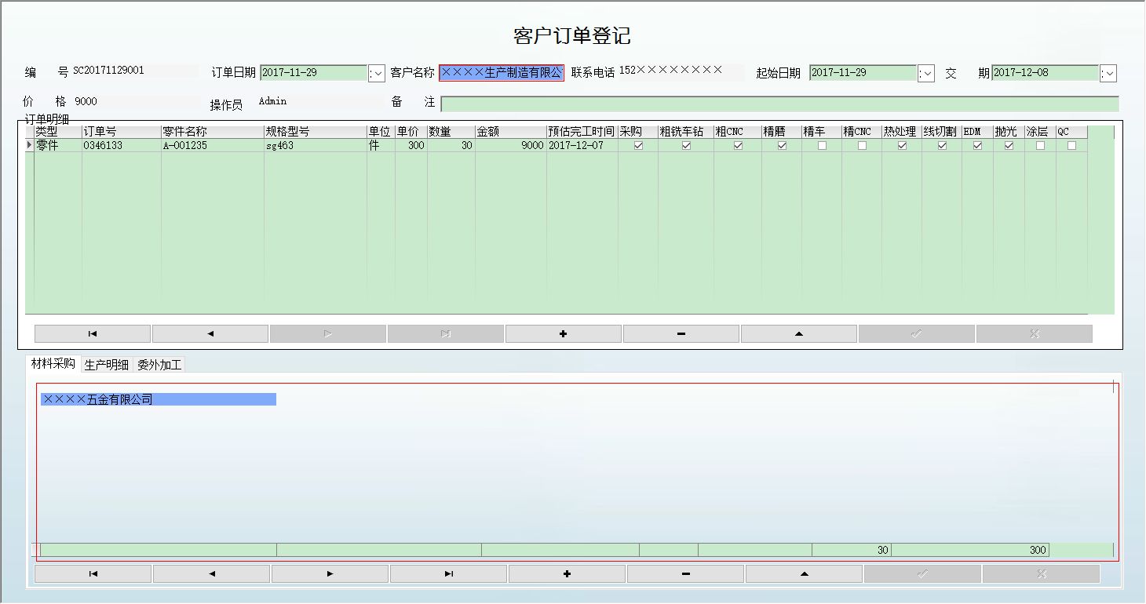Screen dimensions: 1146x604
Task: Select the 规格型号 cell sg463
Action: coord(315,146)
